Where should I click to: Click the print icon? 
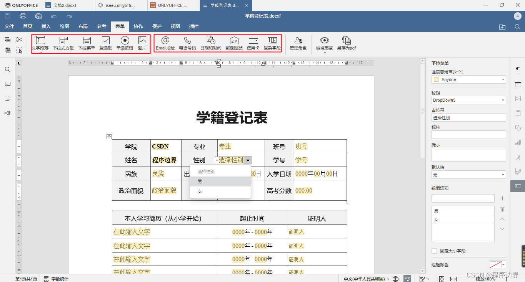(23, 16)
